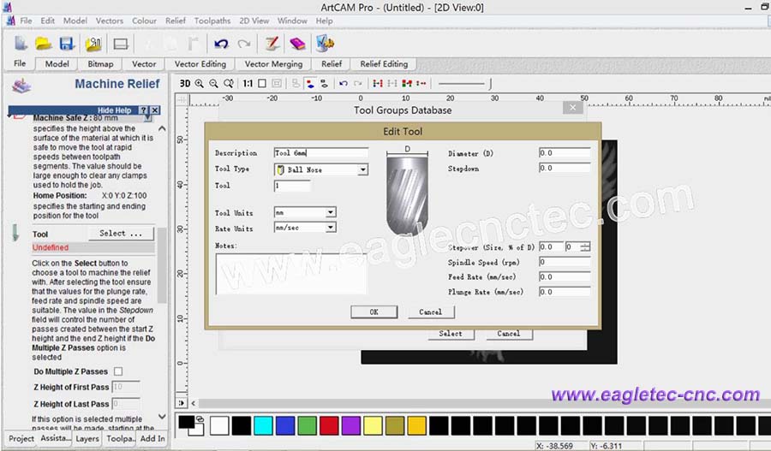The width and height of the screenshot is (771, 451).
Task: Click the Redo arrow in main toolbar
Action: (244, 44)
